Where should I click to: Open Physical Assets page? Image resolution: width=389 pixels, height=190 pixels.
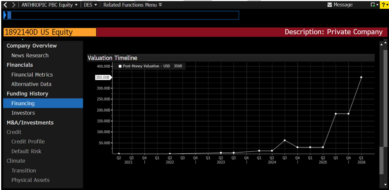pyautogui.click(x=30, y=180)
